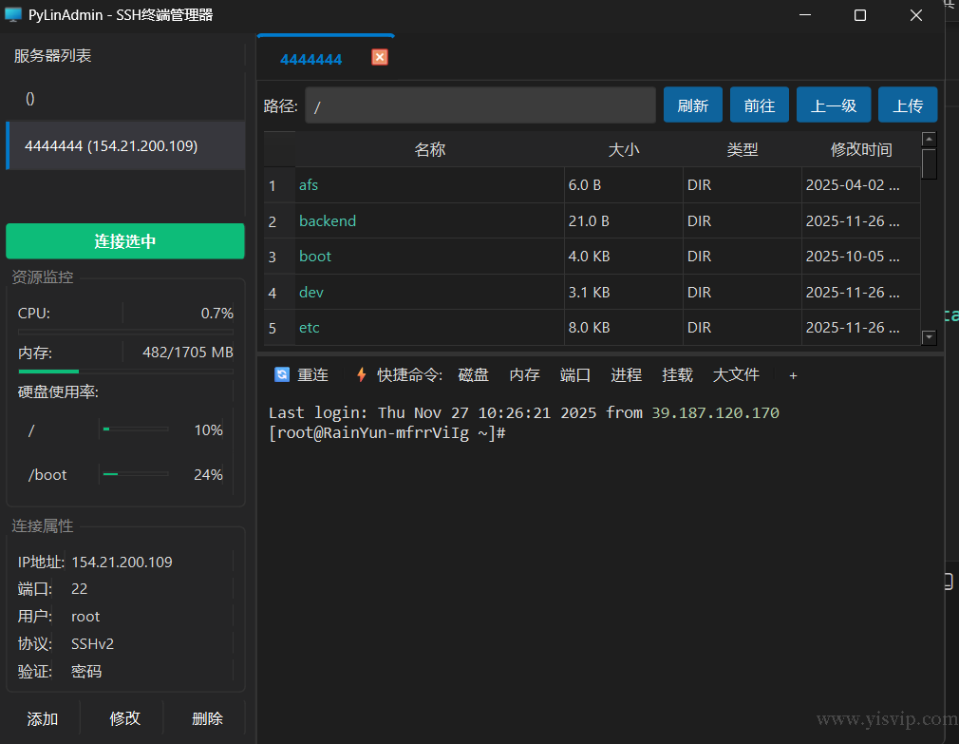This screenshot has width=959, height=744.
Task: Click the 上传 upload button
Action: pyautogui.click(x=908, y=105)
